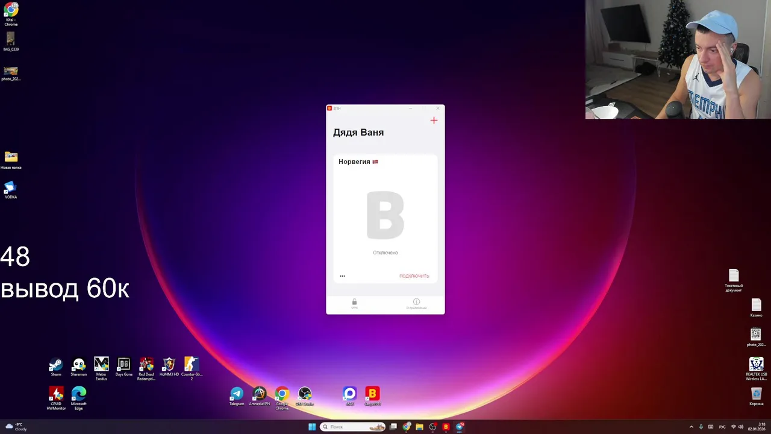Select Казино text file

coord(756,308)
